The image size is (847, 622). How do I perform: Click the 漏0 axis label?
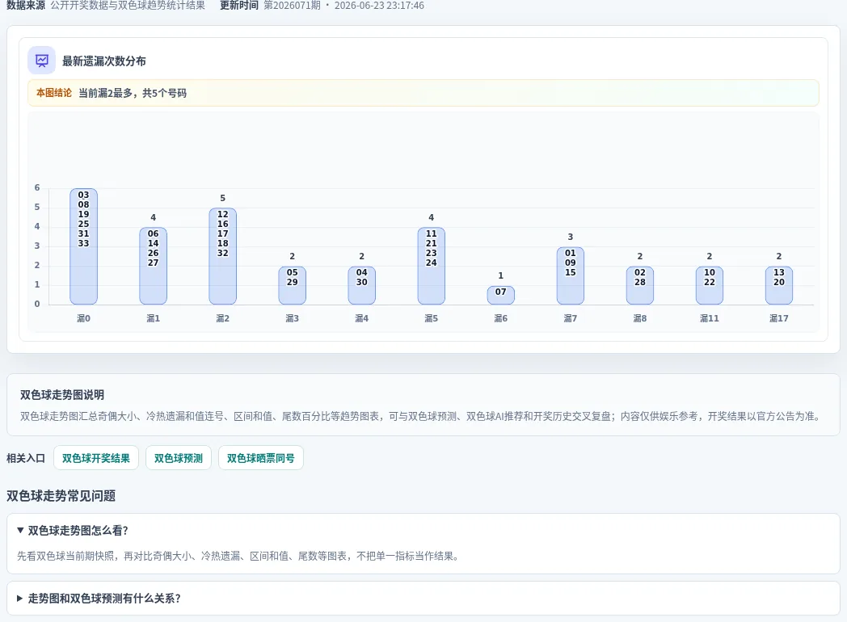click(84, 318)
